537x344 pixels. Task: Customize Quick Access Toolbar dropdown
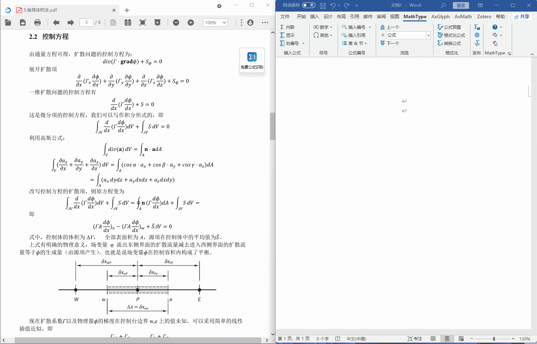click(357, 5)
